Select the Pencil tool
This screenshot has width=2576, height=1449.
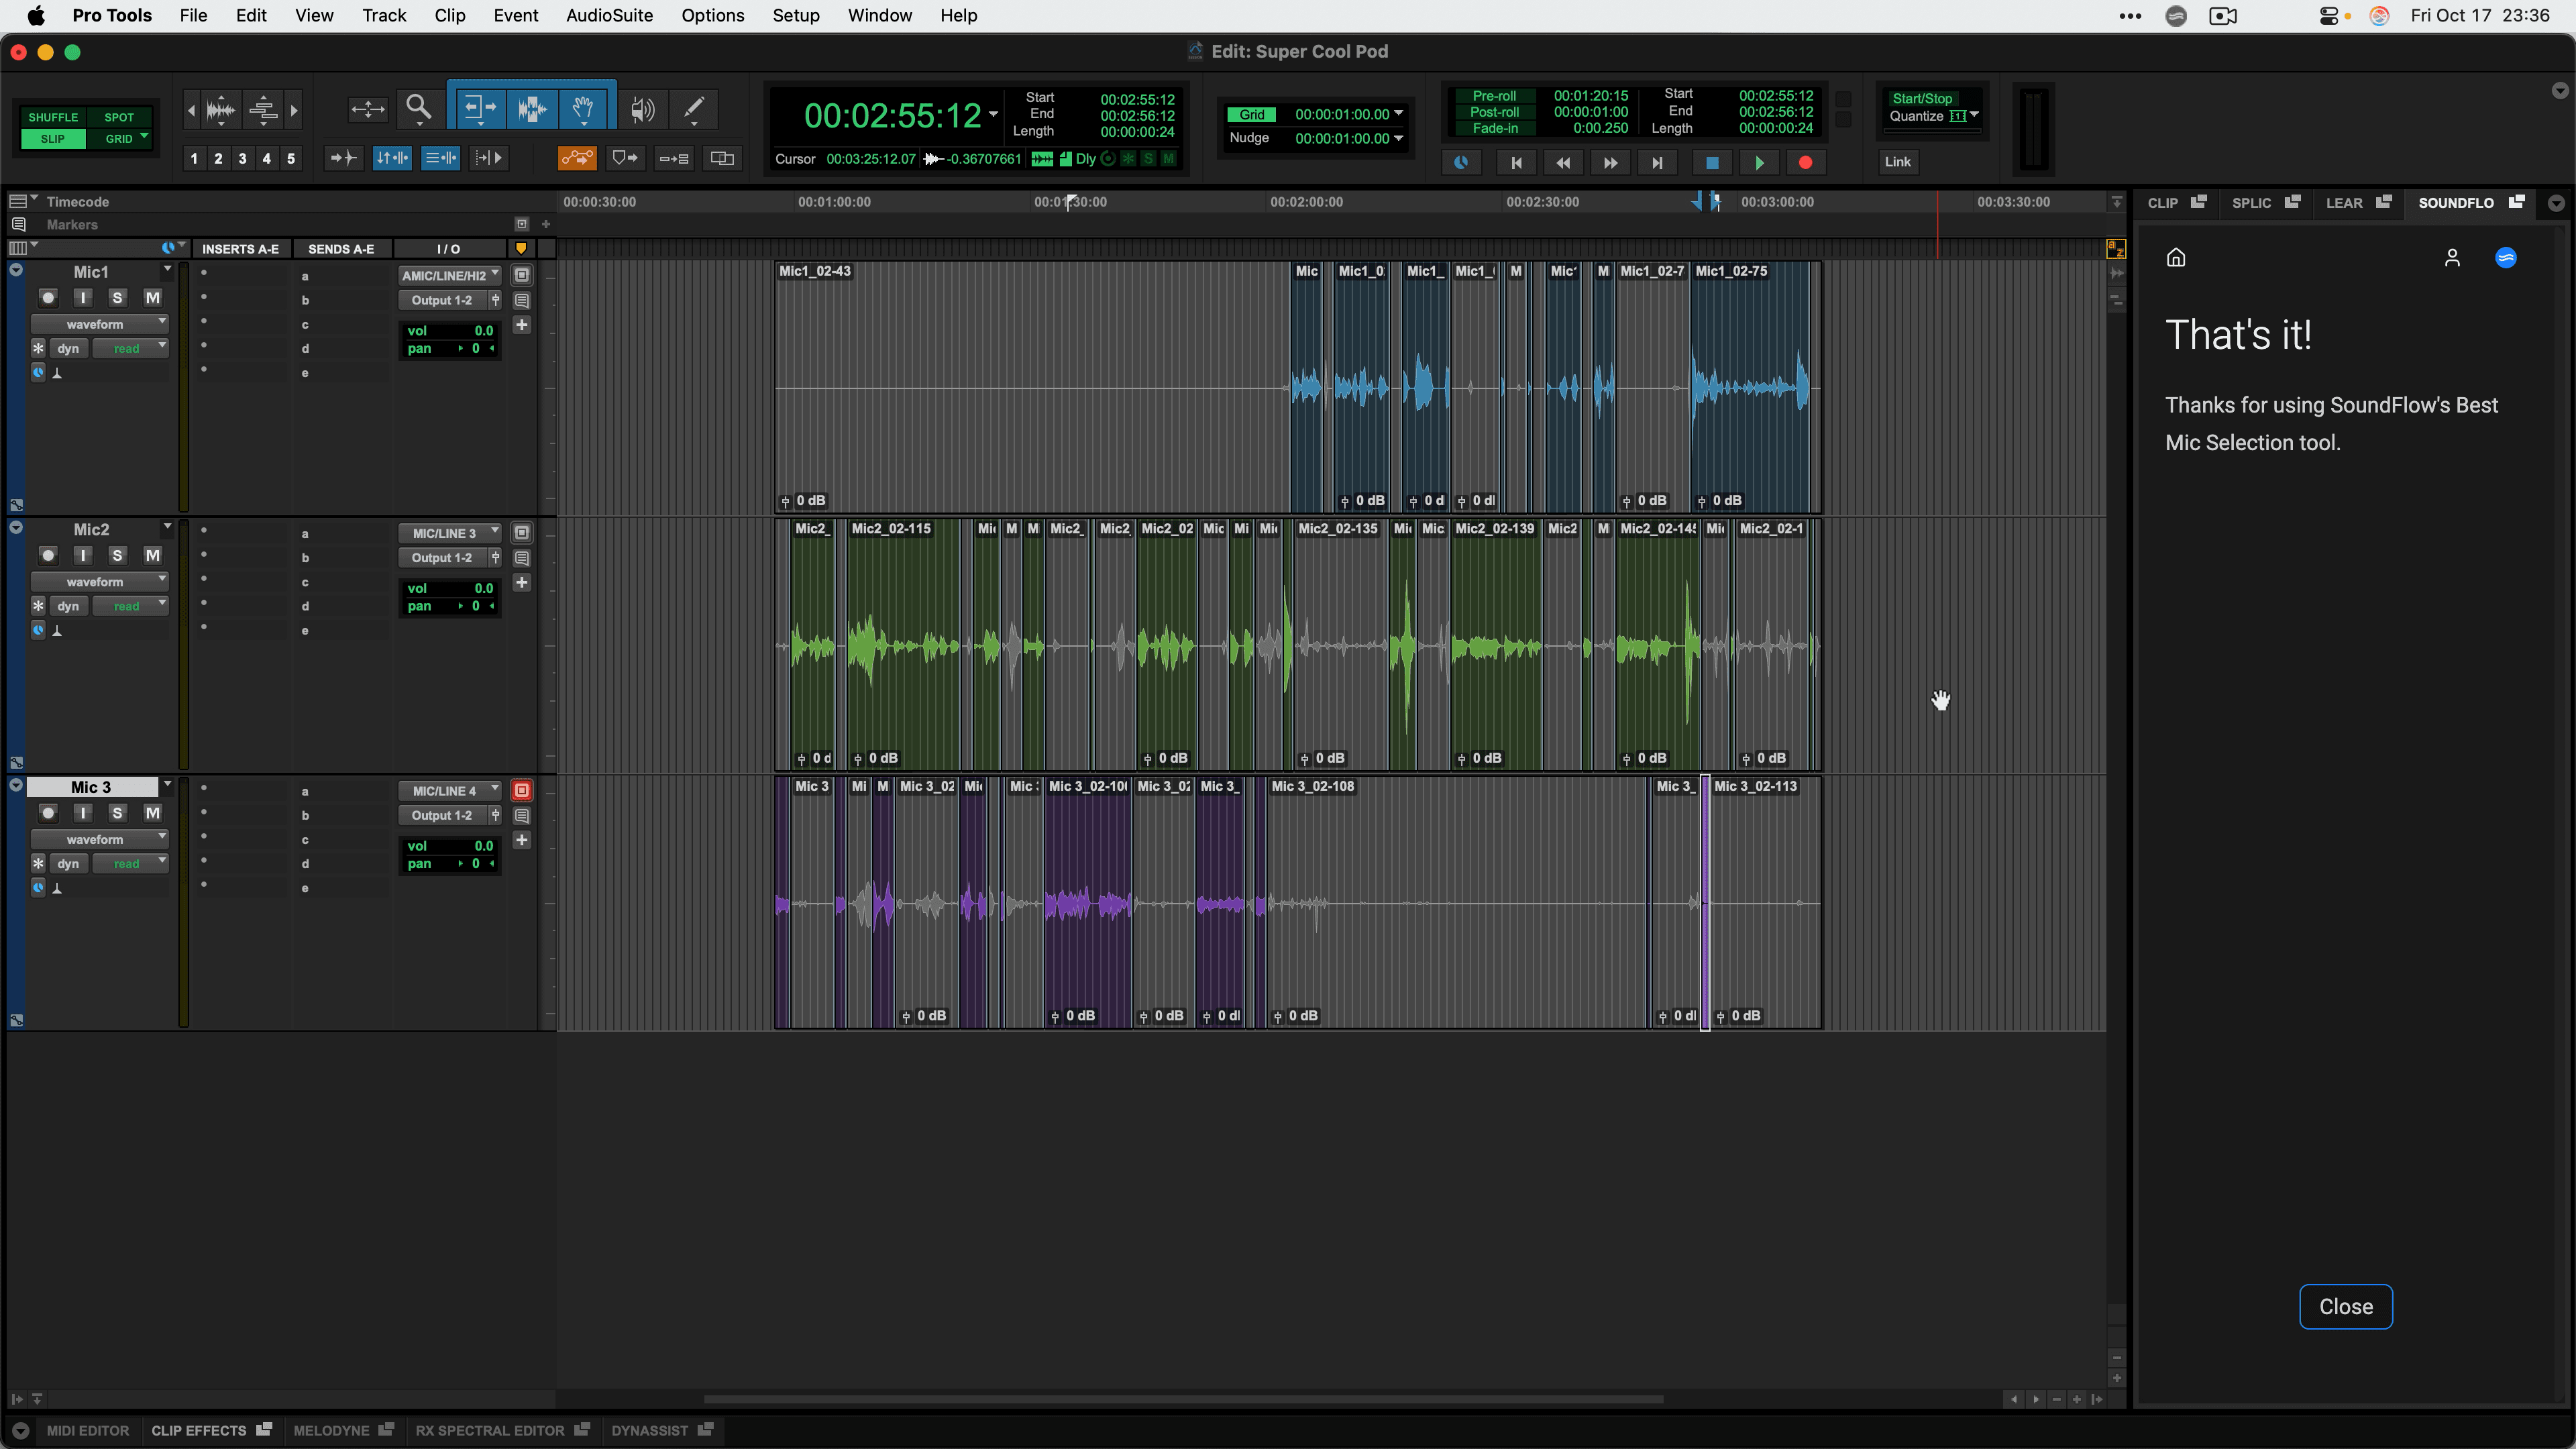694,107
